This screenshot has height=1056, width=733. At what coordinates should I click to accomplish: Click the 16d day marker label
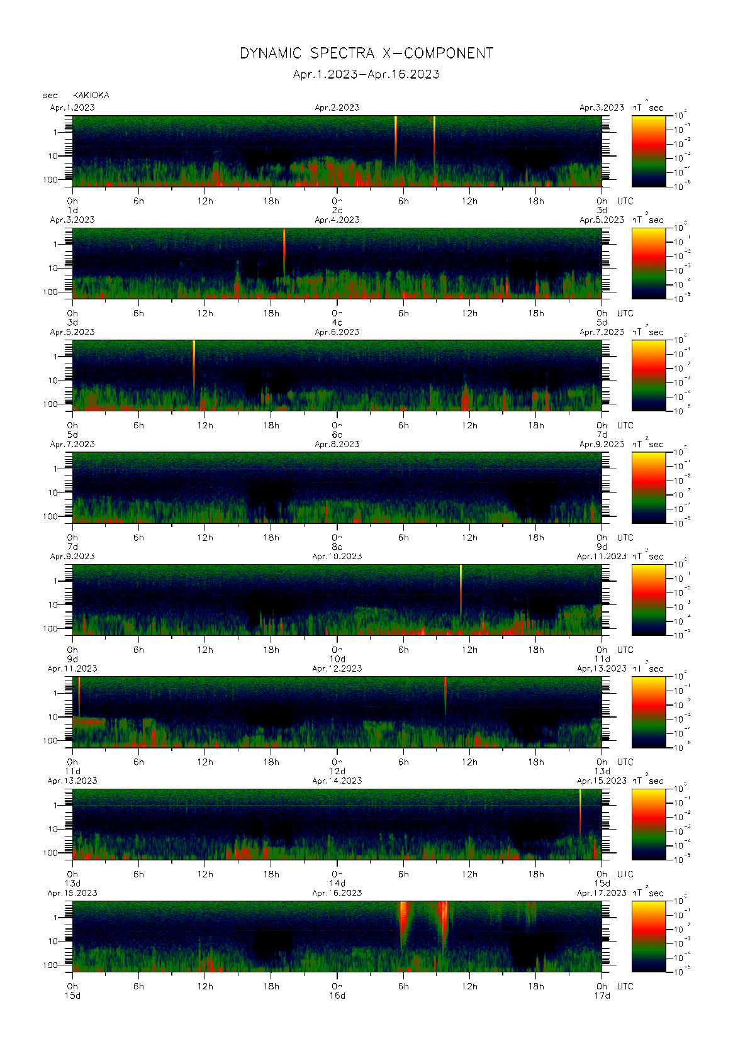click(x=337, y=996)
